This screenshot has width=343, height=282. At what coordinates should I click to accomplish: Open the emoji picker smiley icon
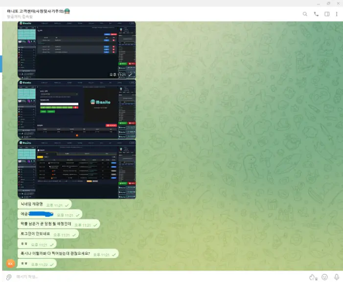324,277
